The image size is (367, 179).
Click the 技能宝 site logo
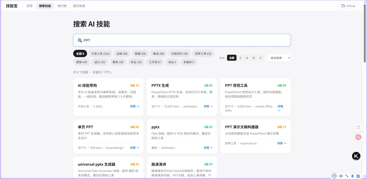12,6
